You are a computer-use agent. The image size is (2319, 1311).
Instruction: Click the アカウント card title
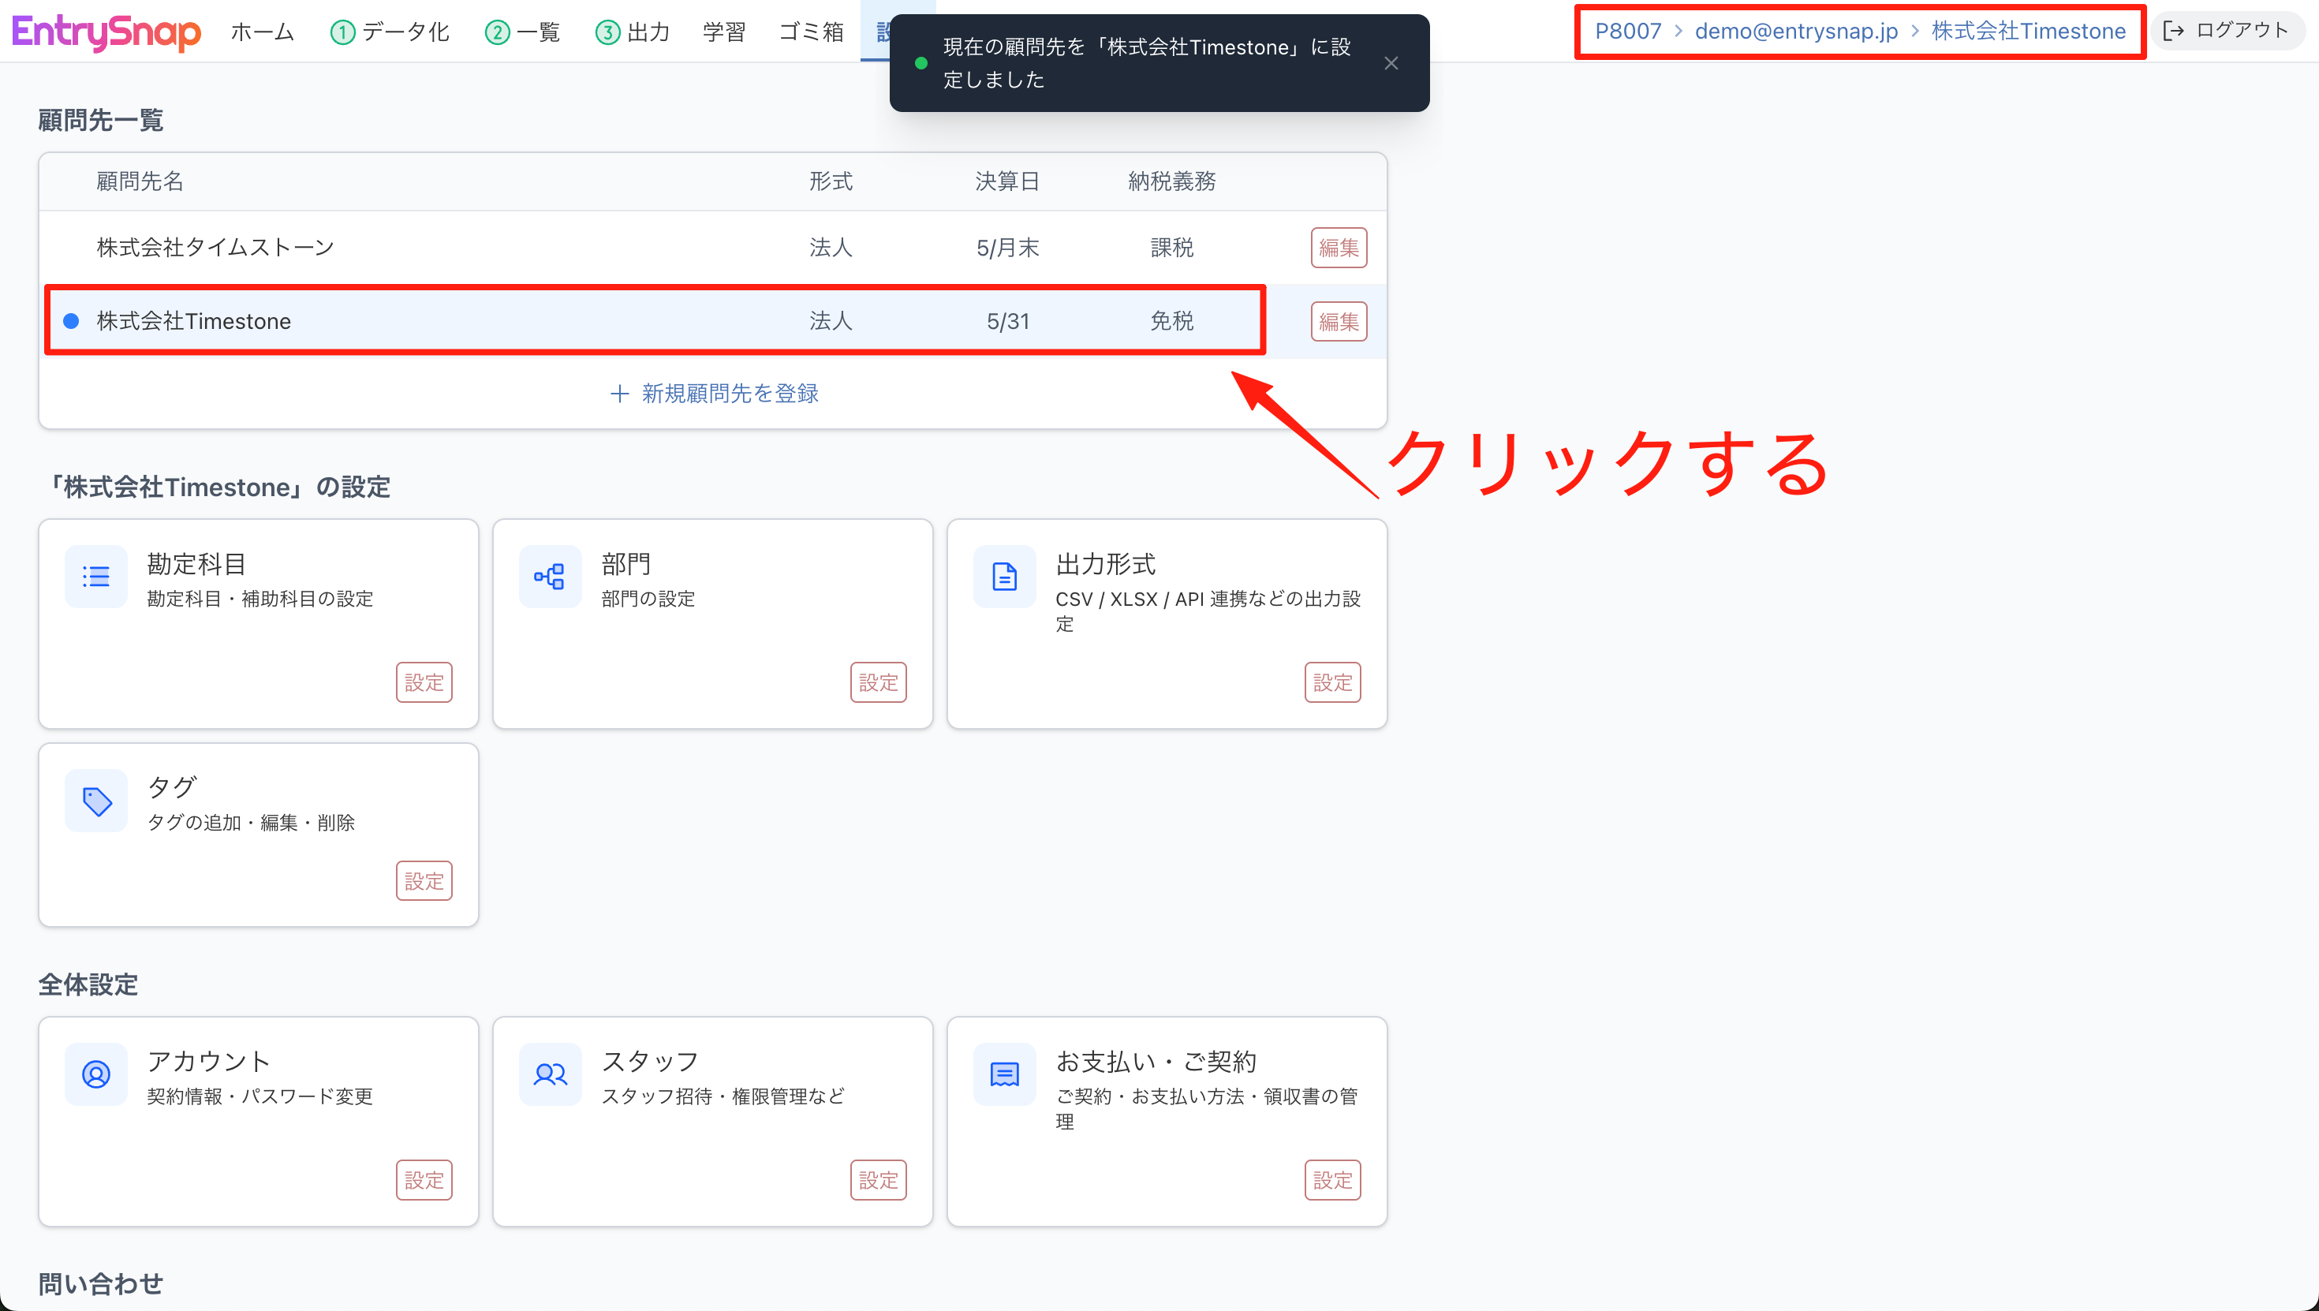click(209, 1062)
